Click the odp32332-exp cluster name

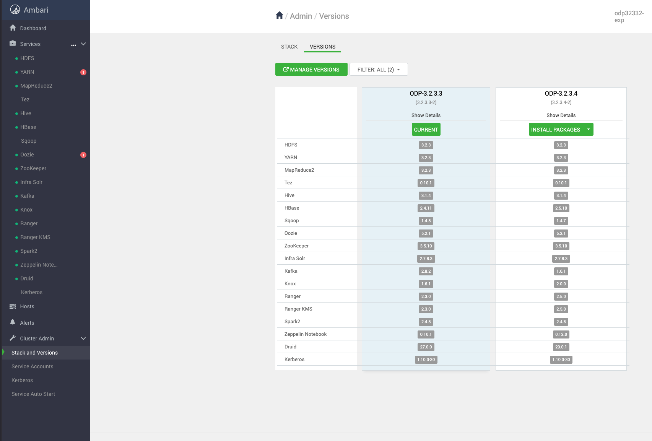pos(629,16)
